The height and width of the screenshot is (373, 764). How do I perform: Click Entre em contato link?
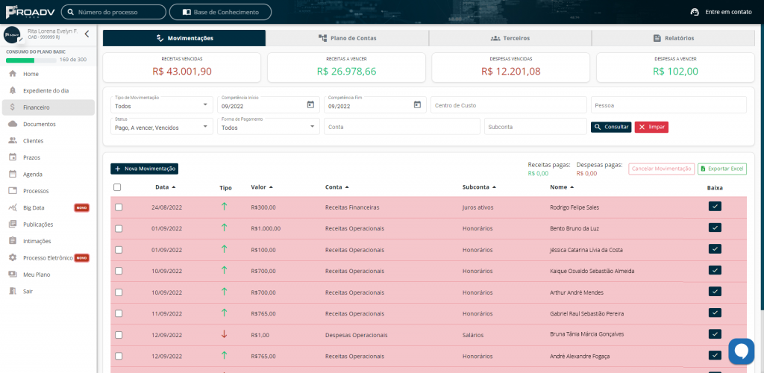728,12
